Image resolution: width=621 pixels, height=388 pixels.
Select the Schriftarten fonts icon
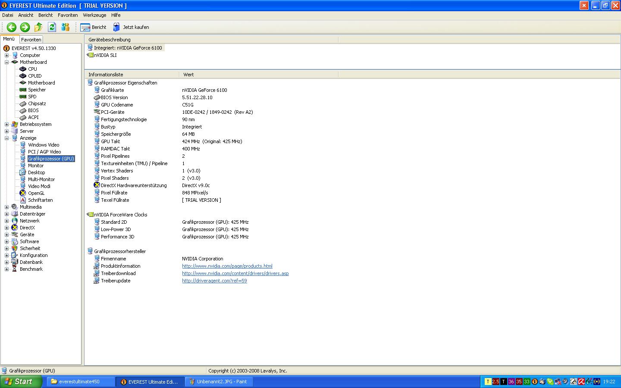[x=23, y=200]
